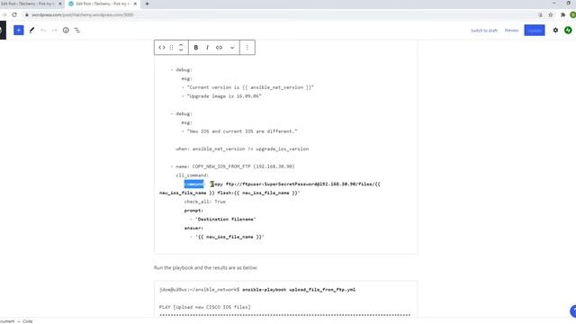Close the active second browser tab
The height and width of the screenshot is (324, 576).
tap(135, 4)
